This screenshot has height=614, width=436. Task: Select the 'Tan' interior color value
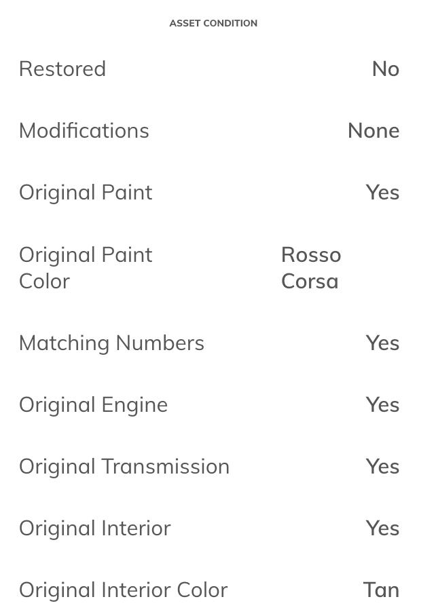pos(381,590)
